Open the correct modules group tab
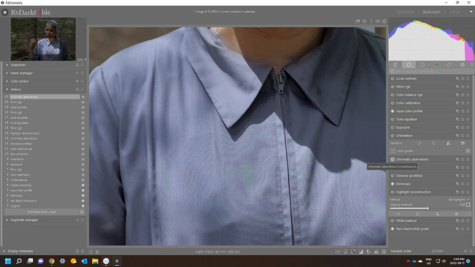Viewport: 475px width, 267px height. [449, 65]
